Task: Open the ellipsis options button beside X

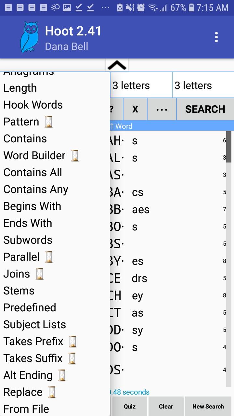Action: tap(162, 109)
